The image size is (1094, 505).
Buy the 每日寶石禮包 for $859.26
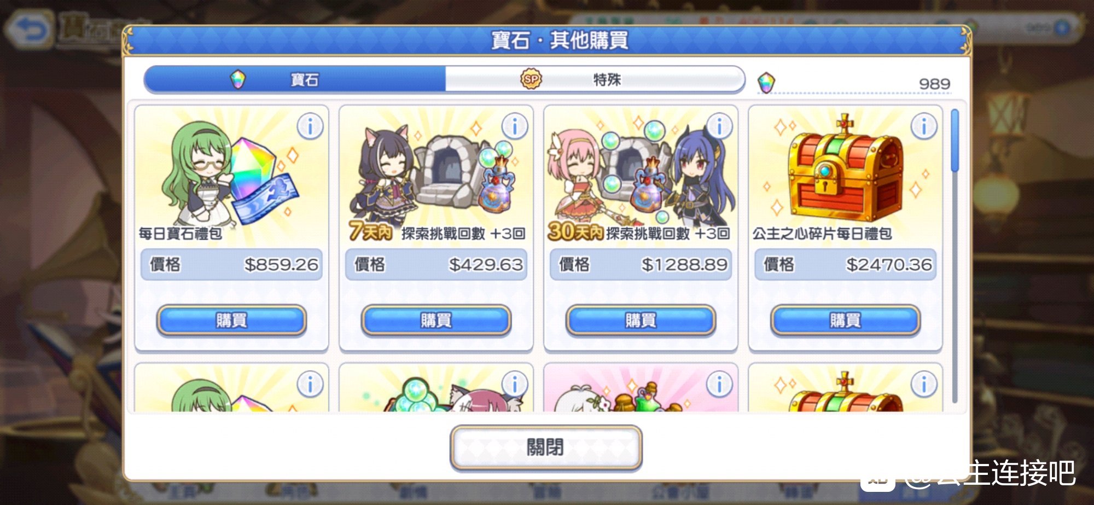pyautogui.click(x=231, y=320)
